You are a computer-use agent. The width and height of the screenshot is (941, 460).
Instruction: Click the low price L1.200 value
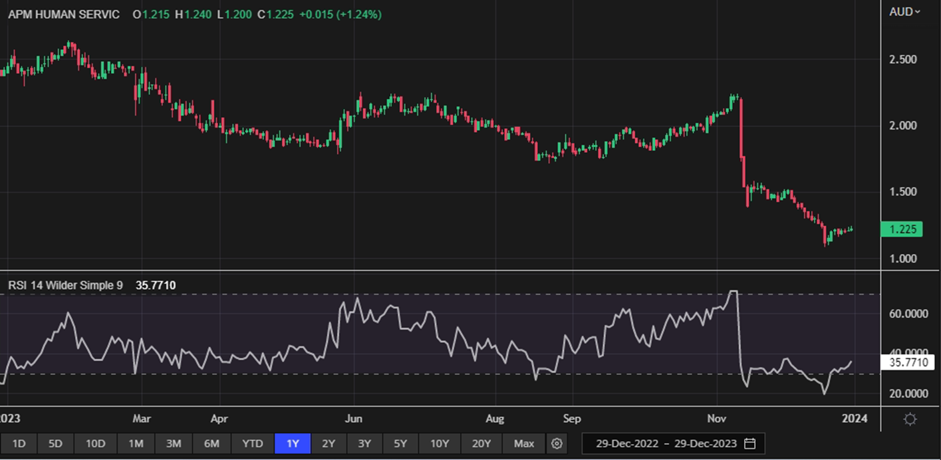pos(235,14)
